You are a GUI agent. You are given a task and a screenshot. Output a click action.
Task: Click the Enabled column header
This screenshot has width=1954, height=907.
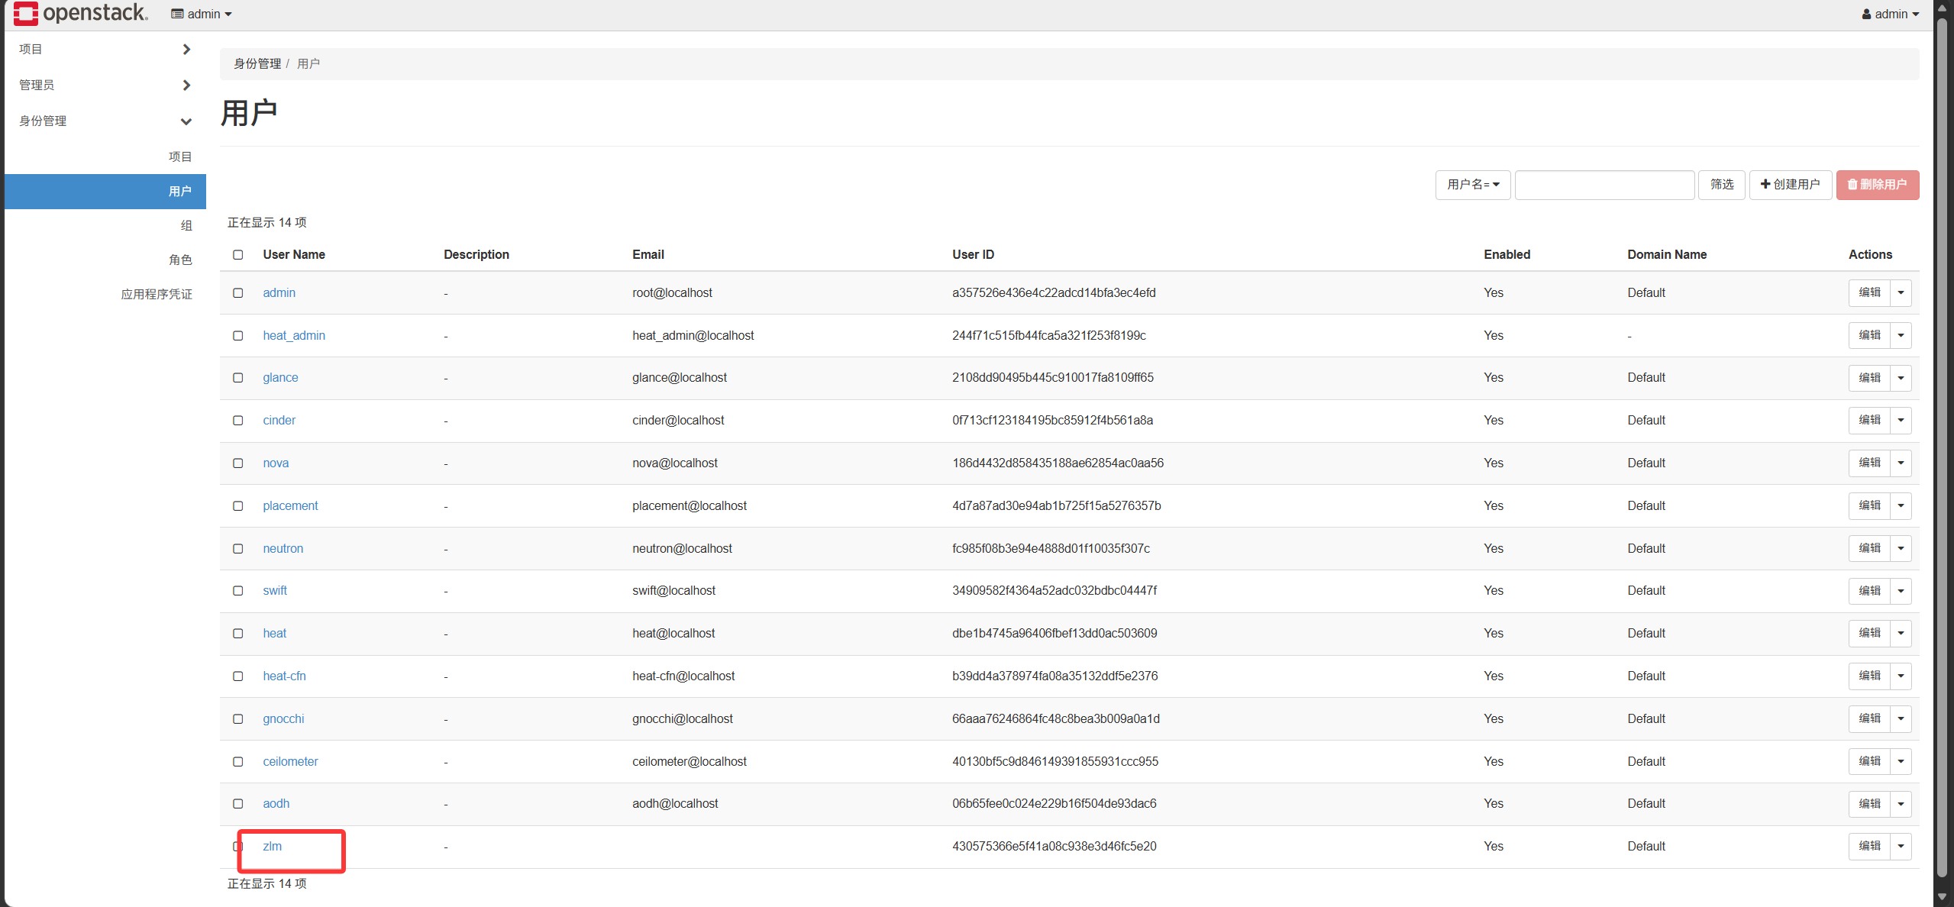click(1507, 255)
